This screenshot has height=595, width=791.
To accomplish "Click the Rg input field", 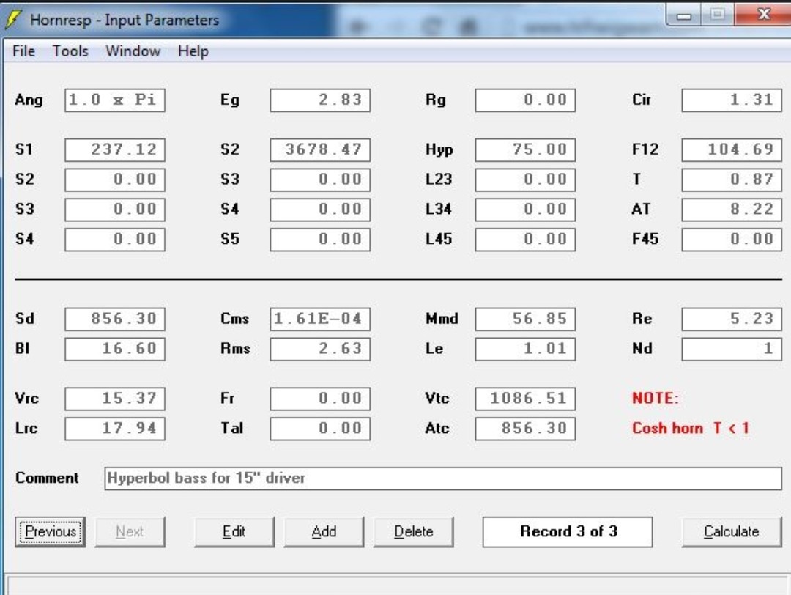I will click(525, 100).
